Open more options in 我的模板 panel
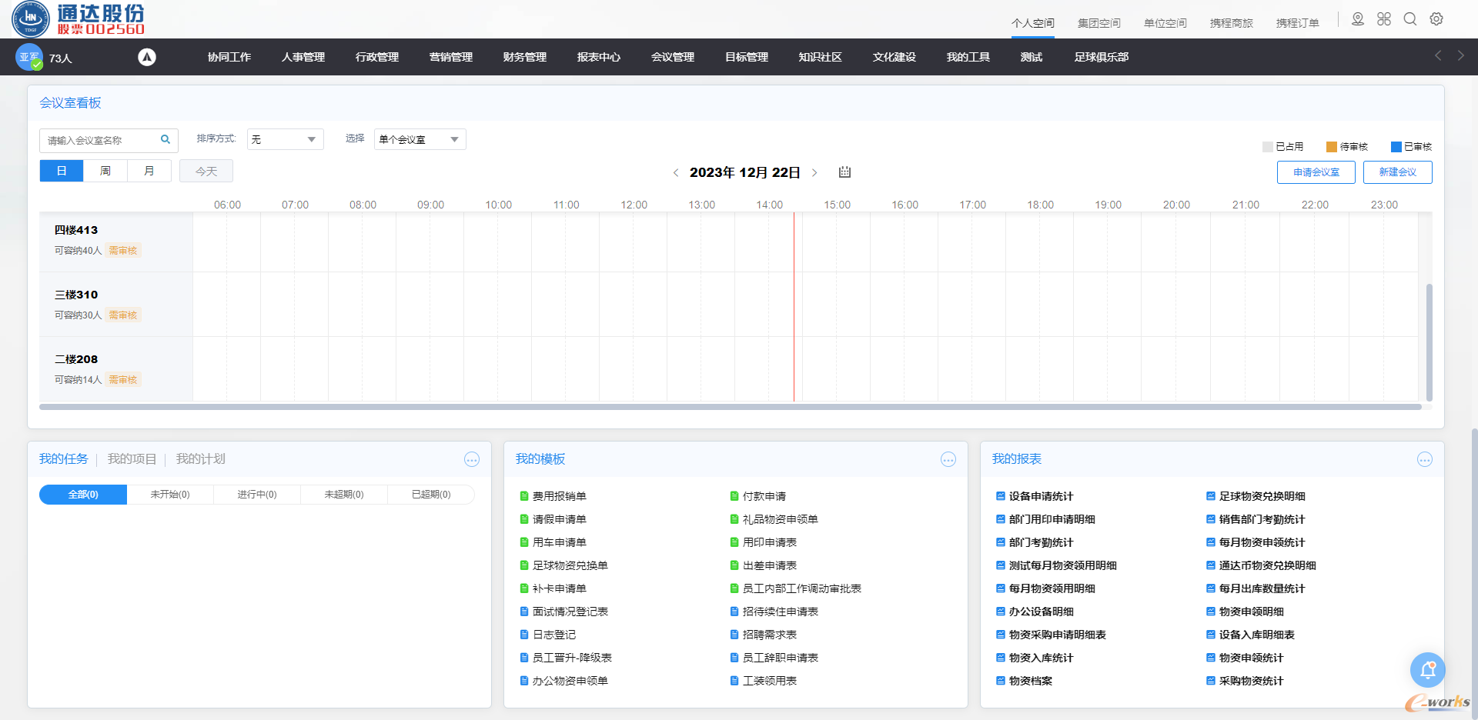This screenshot has width=1478, height=720. pyautogui.click(x=948, y=460)
